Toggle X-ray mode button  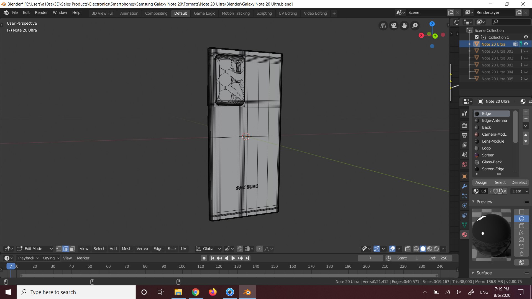point(408,249)
